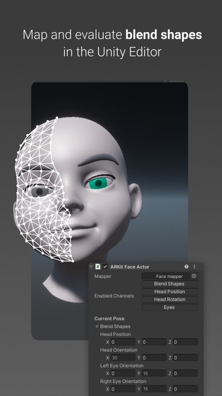Click the Head Position Z field
Viewport: 222px width, 396px height.
coord(185,342)
